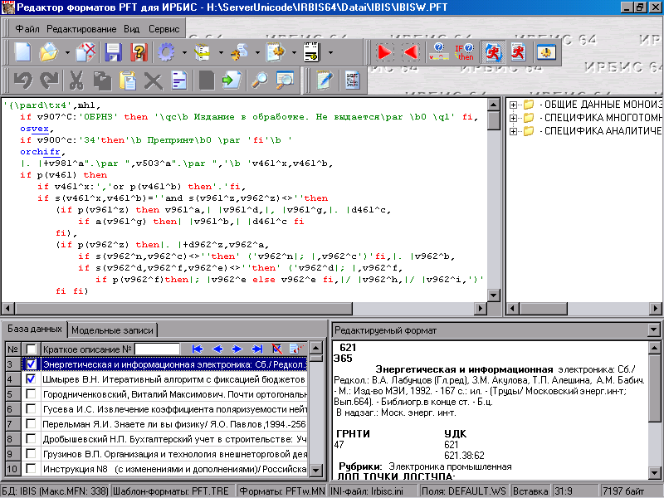The height and width of the screenshot is (498, 664).
Task: Click the magnifying glass Find icon
Action: 260,81
